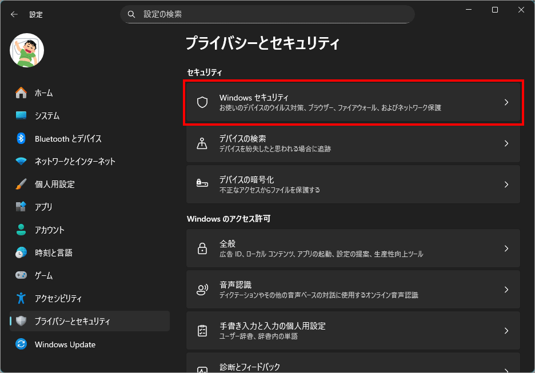This screenshot has height=373, width=535.
Task: Click the デバイスの検索 person-location icon
Action: [x=202, y=143]
